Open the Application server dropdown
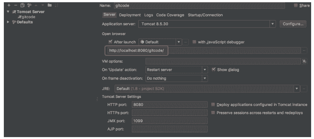Image resolution: width=314 pixels, height=139 pixels. (x=272, y=24)
